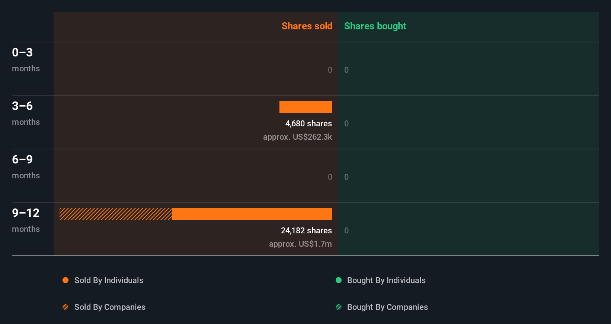This screenshot has width=611, height=324.
Task: Select the Sold By Individuals legend label
Action: [x=109, y=281]
